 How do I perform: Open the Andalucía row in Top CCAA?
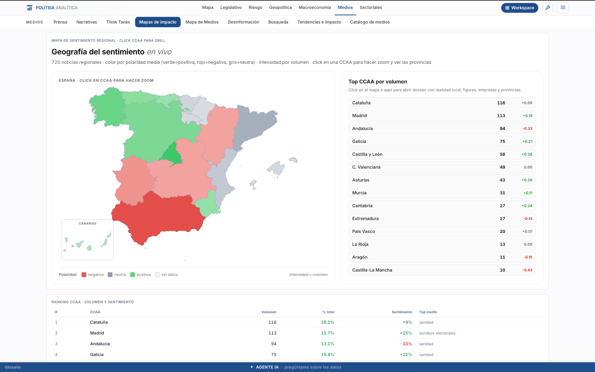click(442, 129)
